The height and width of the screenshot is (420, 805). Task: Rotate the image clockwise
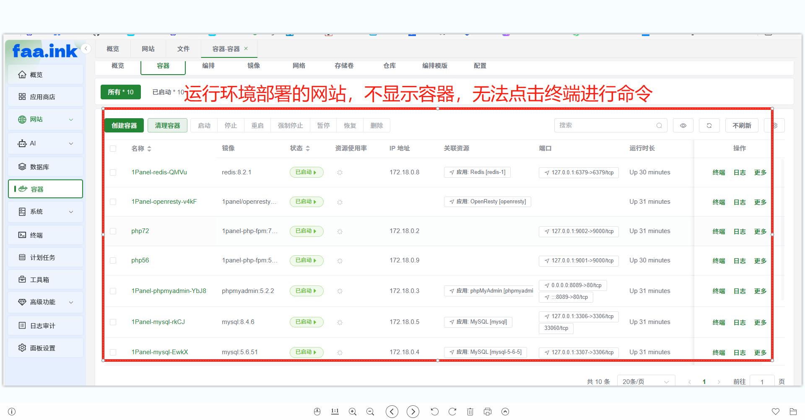[452, 412]
